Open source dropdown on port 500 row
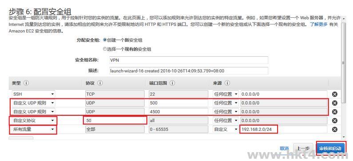Image resolution: width=353 pixels, height=161 pixels. pyautogui.click(x=226, y=103)
